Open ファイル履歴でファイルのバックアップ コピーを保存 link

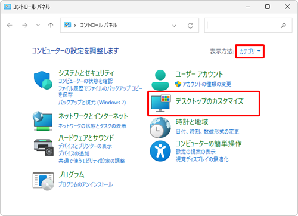click(100, 91)
